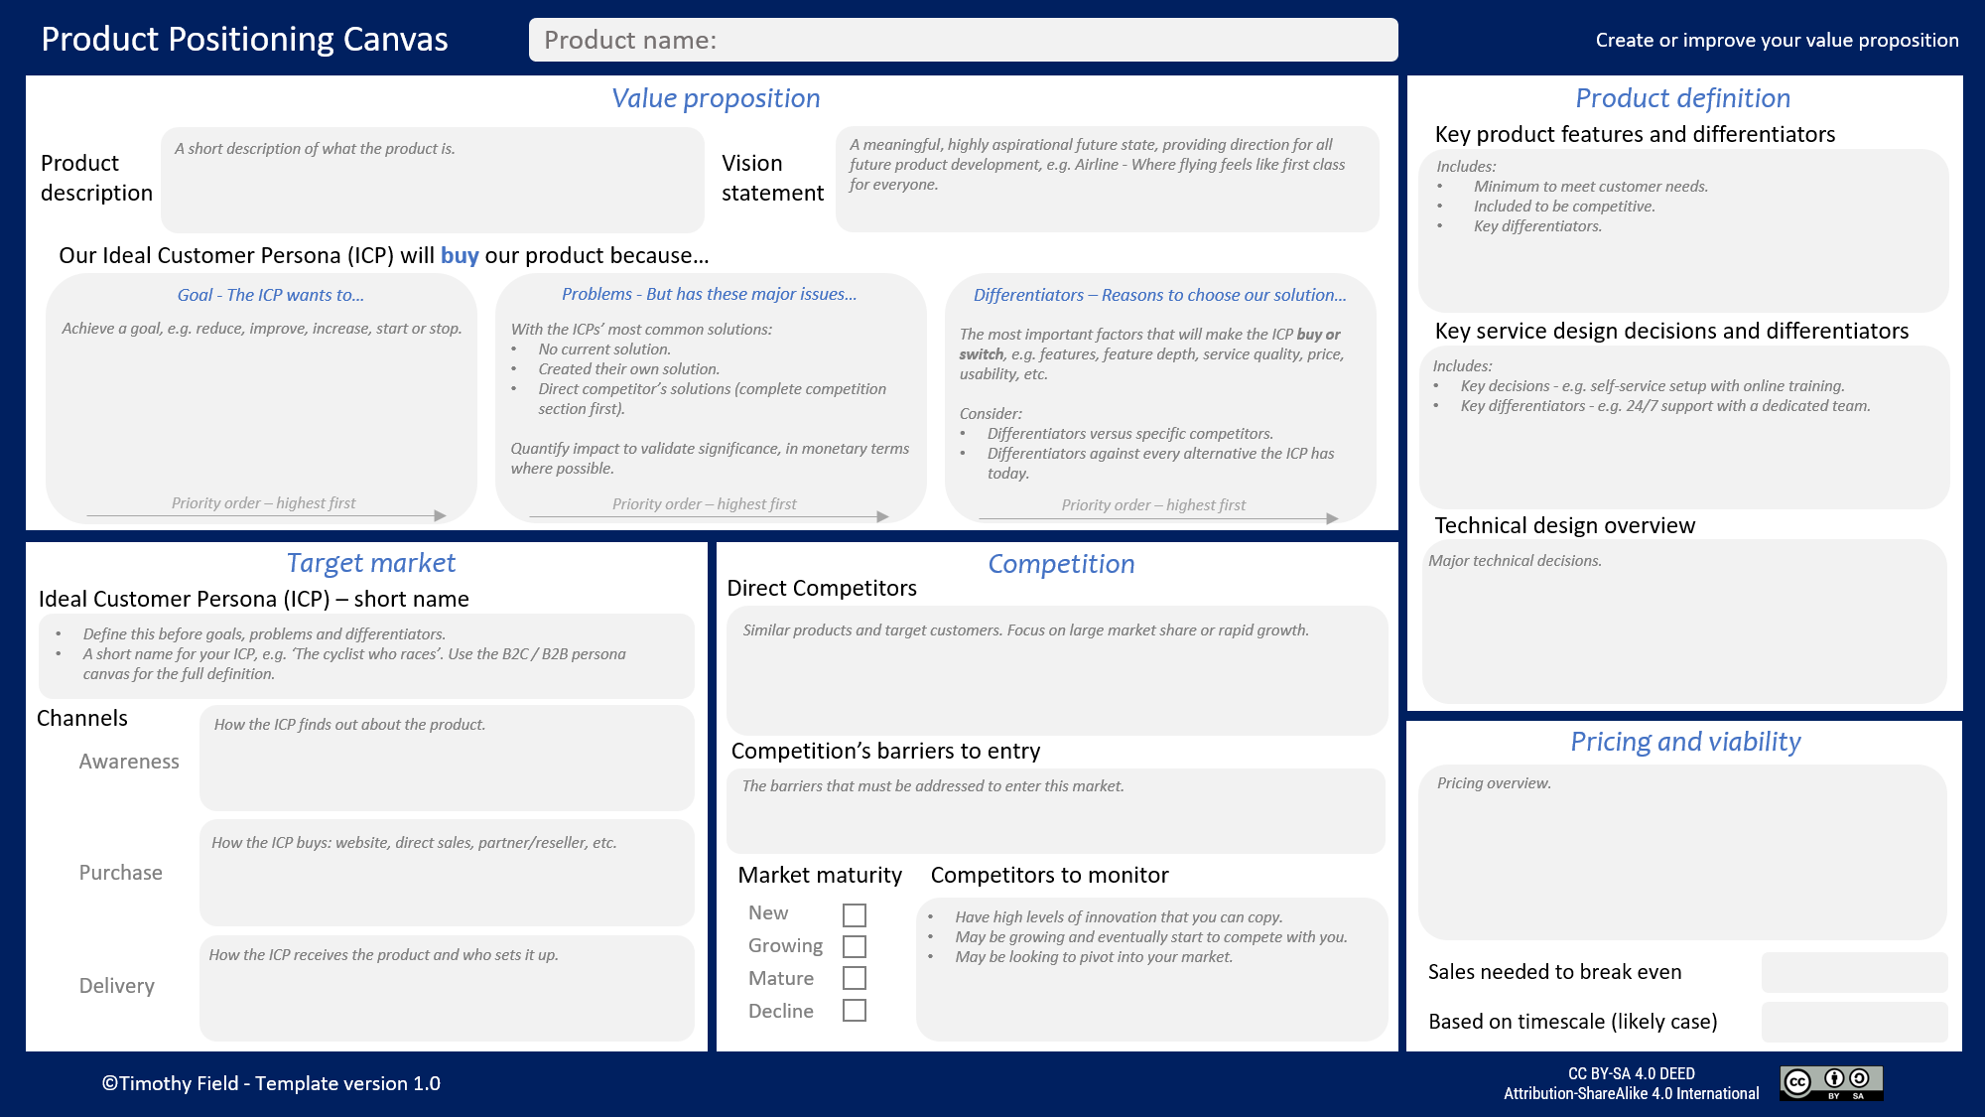Image resolution: width=1985 pixels, height=1117 pixels.
Task: Click the Timothy Field template version text
Action: [x=271, y=1083]
